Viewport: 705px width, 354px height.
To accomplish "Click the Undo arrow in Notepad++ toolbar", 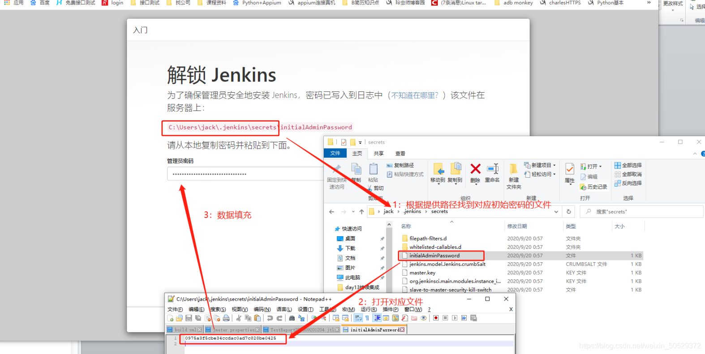I will pos(270,318).
